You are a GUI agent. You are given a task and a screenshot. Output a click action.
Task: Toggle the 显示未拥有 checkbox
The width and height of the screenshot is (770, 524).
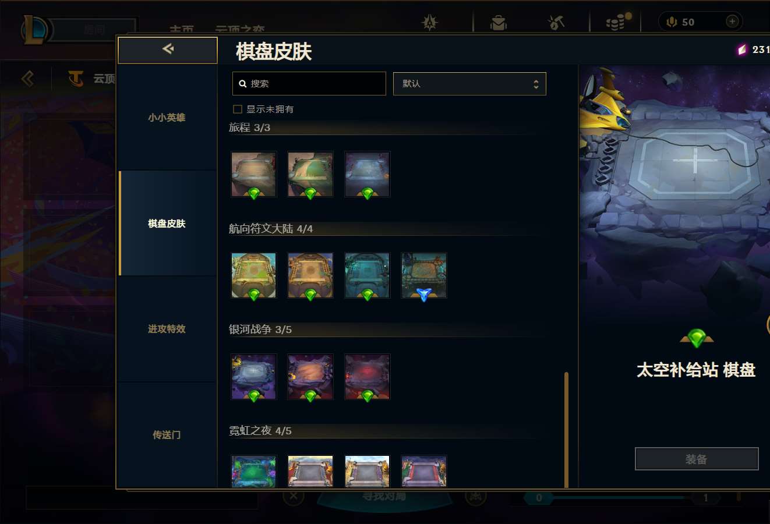click(238, 109)
